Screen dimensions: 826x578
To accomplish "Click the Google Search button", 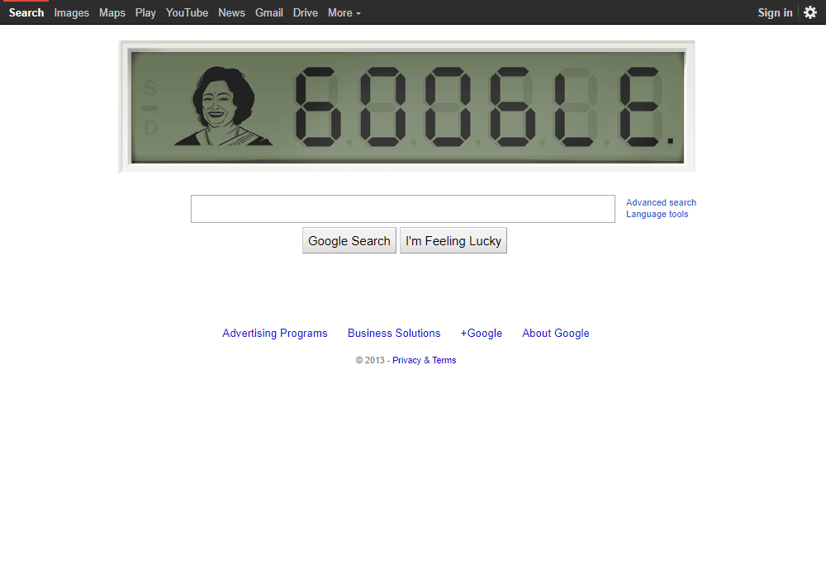I will (349, 240).
